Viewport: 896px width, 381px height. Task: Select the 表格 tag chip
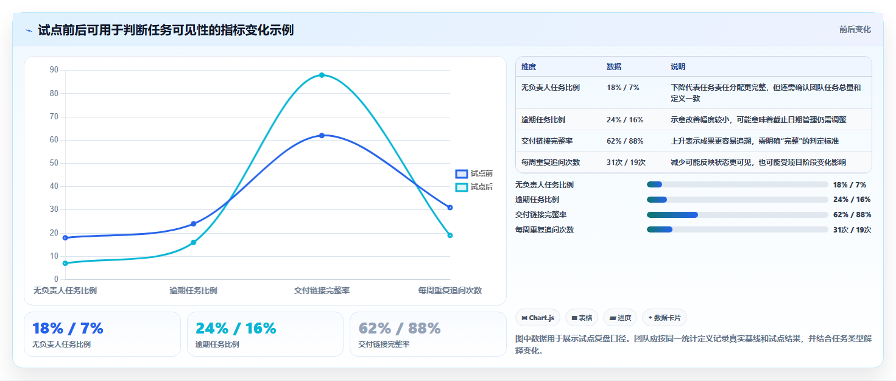click(582, 318)
